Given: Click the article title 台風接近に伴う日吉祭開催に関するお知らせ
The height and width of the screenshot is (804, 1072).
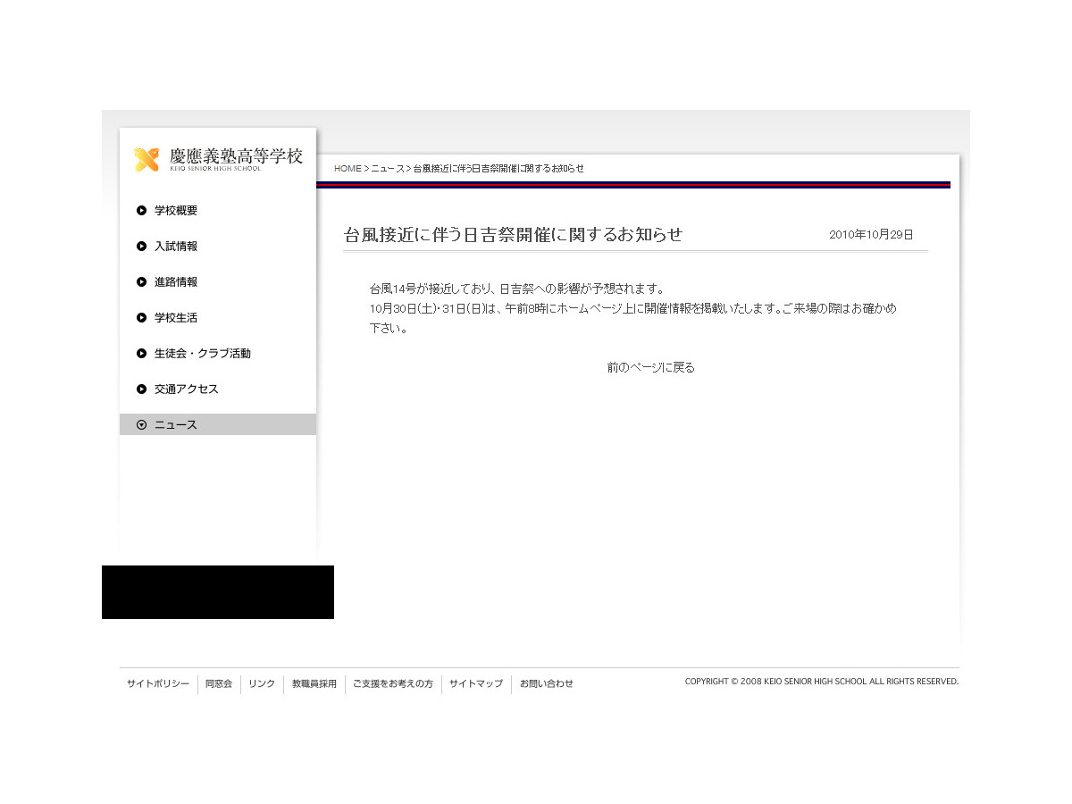Looking at the screenshot, I should (514, 235).
